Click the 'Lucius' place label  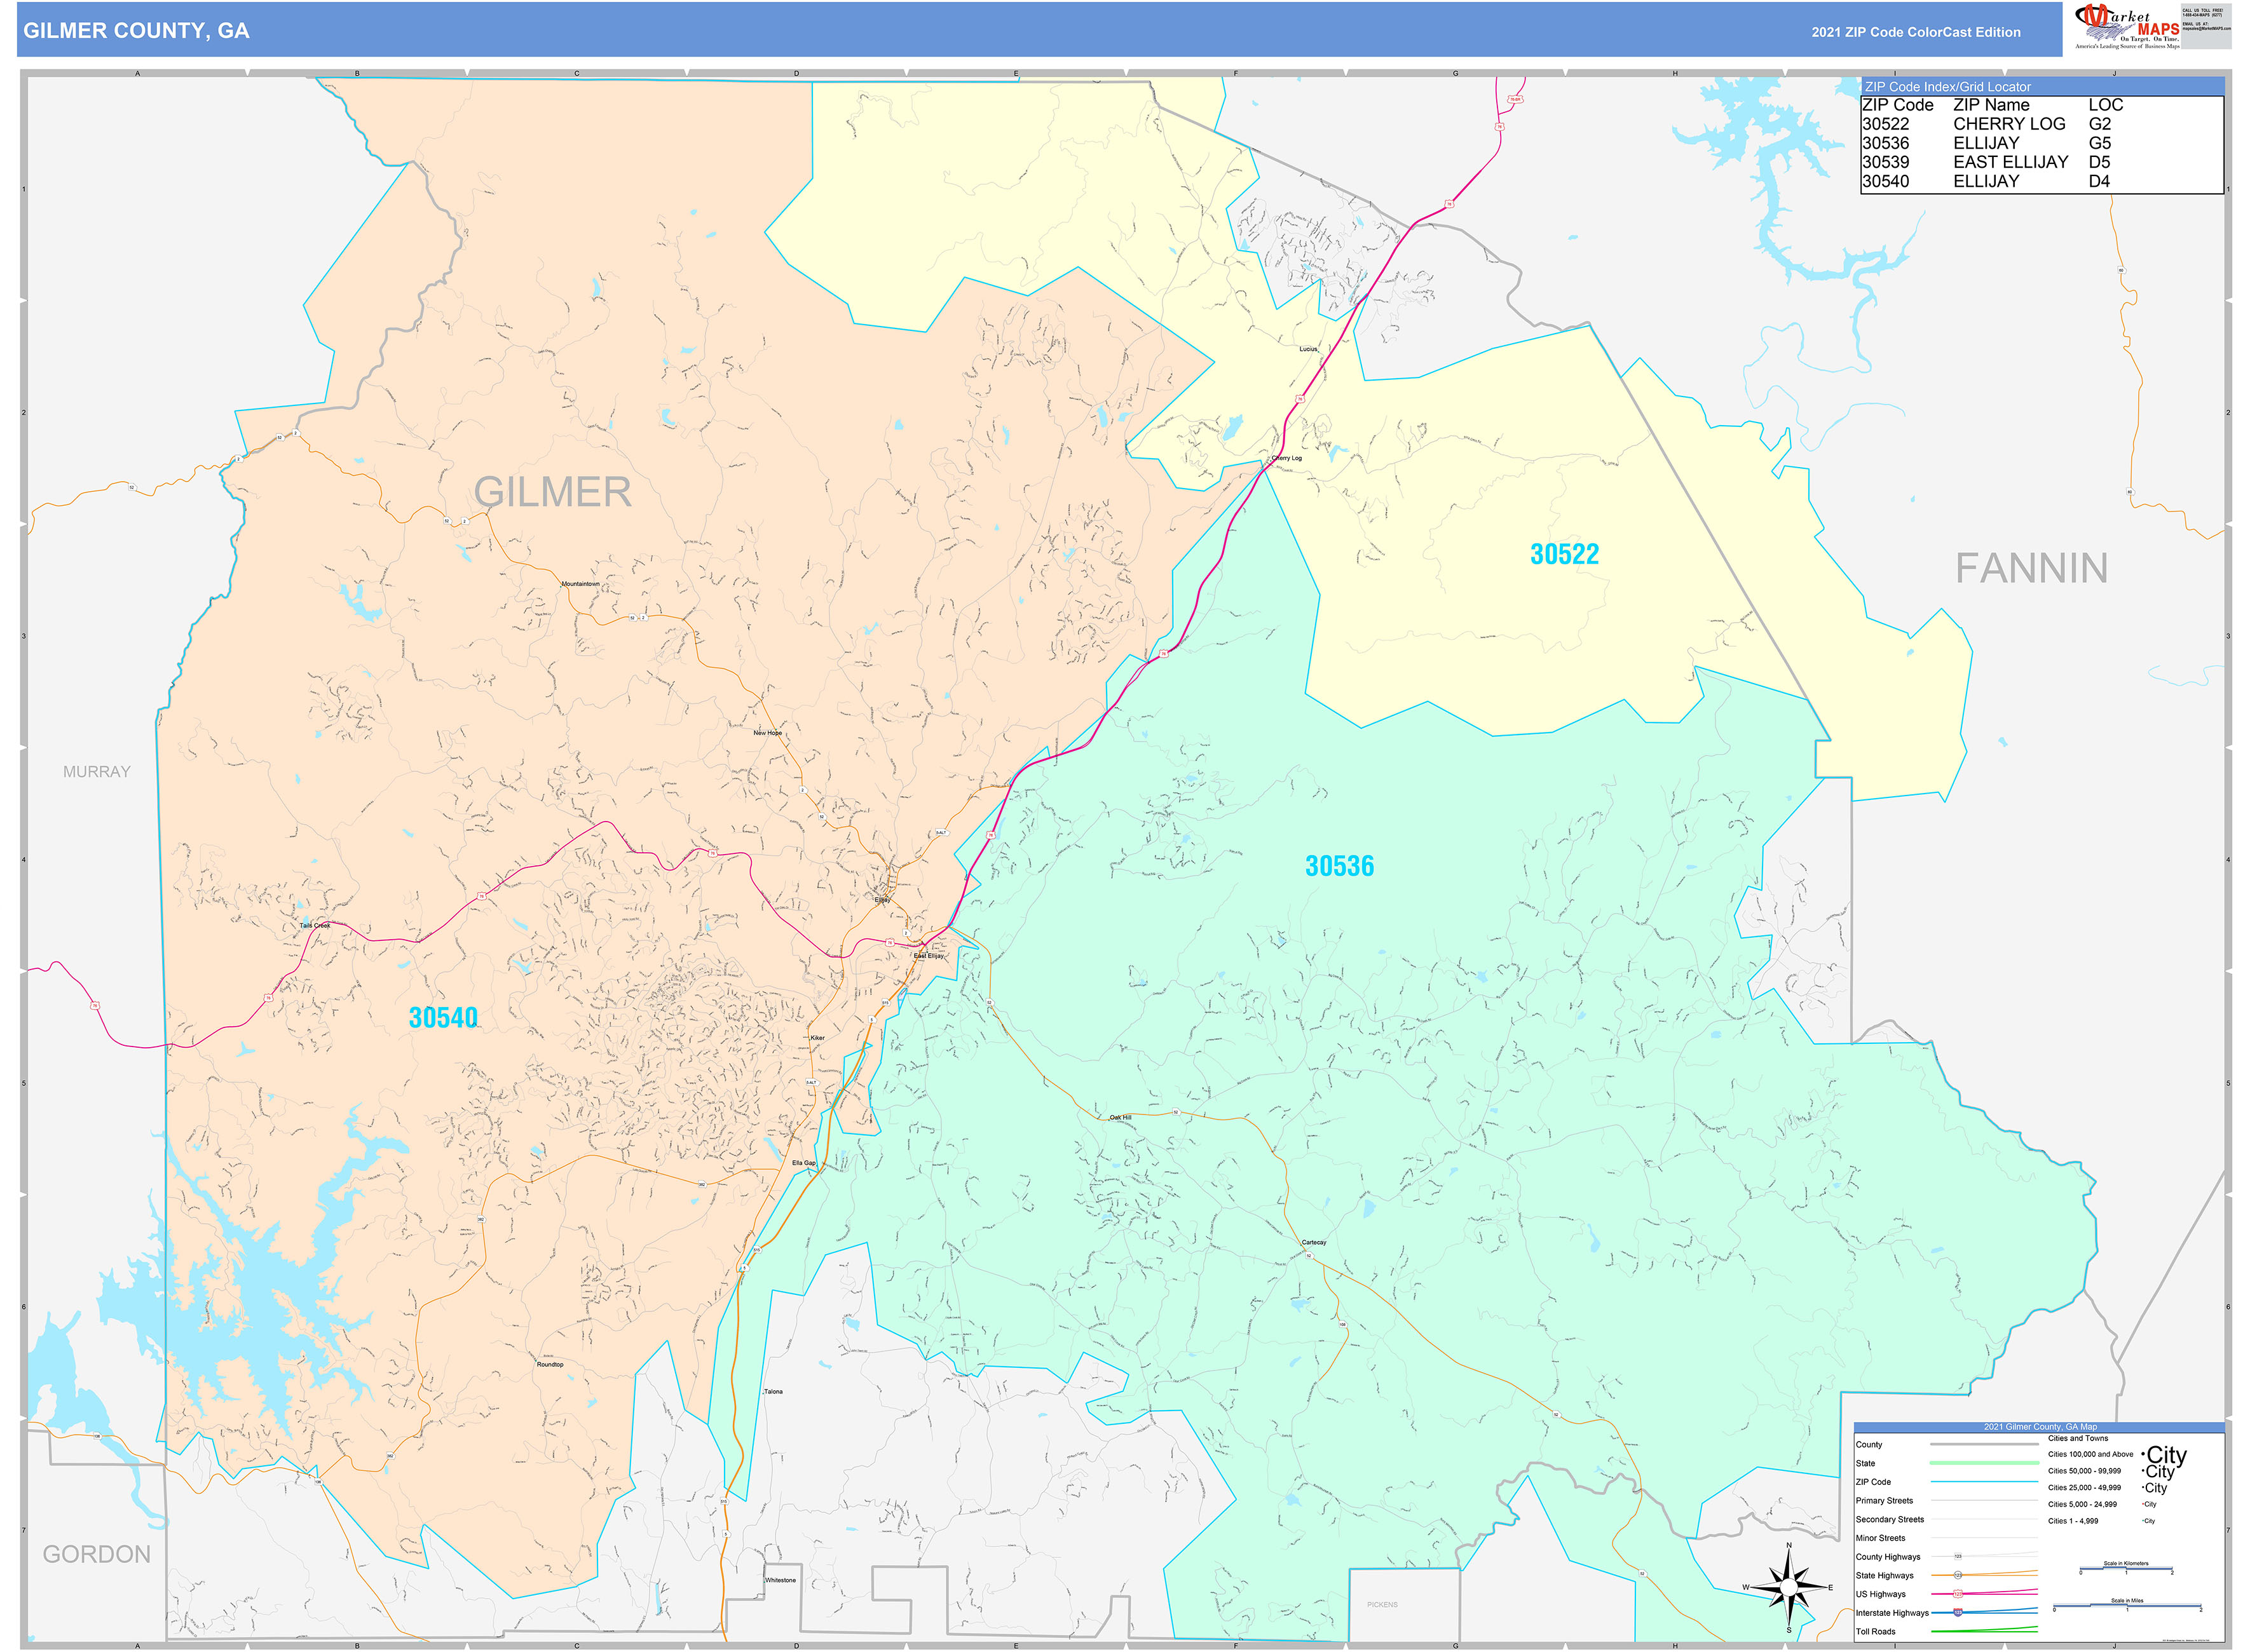click(1307, 349)
